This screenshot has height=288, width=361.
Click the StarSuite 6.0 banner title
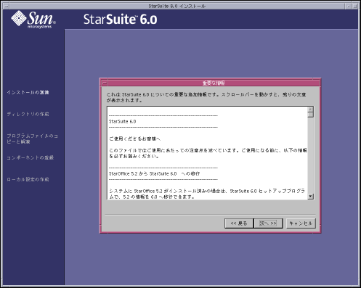click(121, 20)
